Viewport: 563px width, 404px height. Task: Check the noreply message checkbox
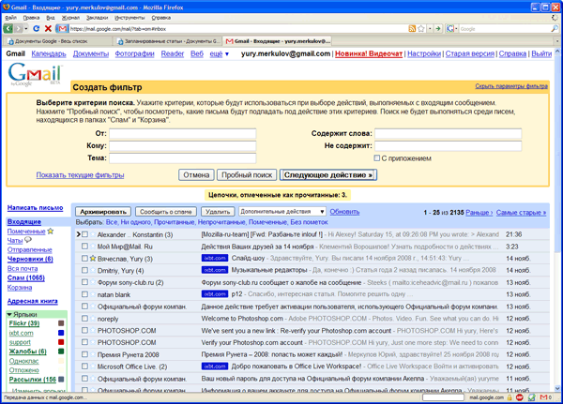click(84, 319)
